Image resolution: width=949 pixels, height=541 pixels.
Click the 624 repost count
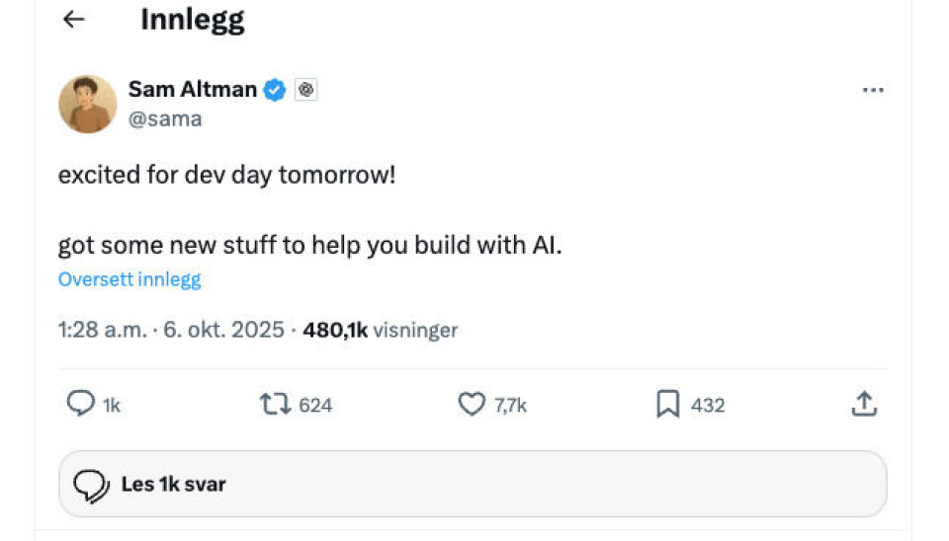coord(315,405)
